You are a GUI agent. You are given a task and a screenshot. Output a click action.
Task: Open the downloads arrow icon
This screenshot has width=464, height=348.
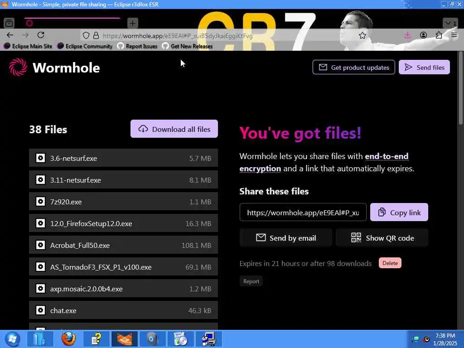click(407, 35)
